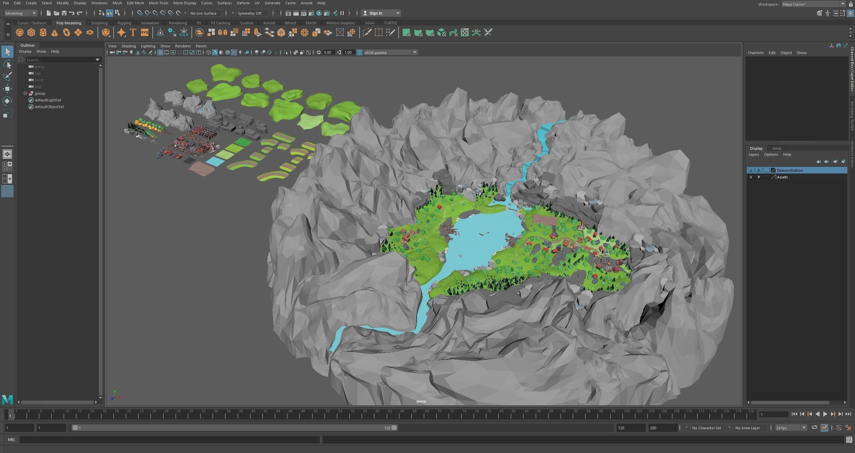Click the Save scene icon
This screenshot has height=453, width=855.
click(x=64, y=13)
